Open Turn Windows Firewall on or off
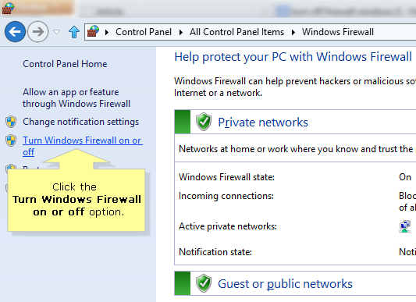 [x=83, y=146]
